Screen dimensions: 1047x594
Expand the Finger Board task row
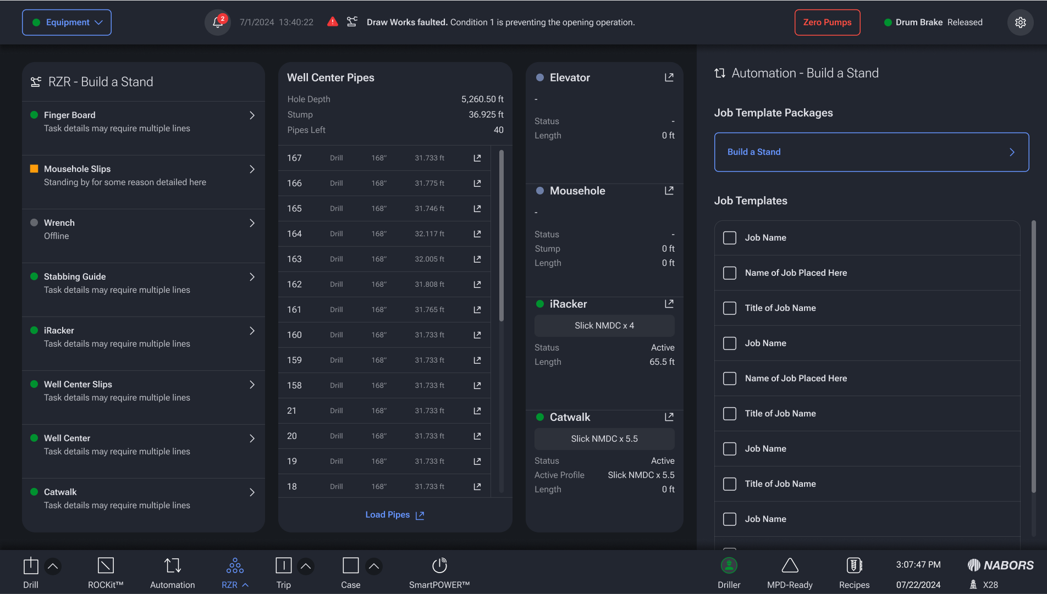point(143,128)
